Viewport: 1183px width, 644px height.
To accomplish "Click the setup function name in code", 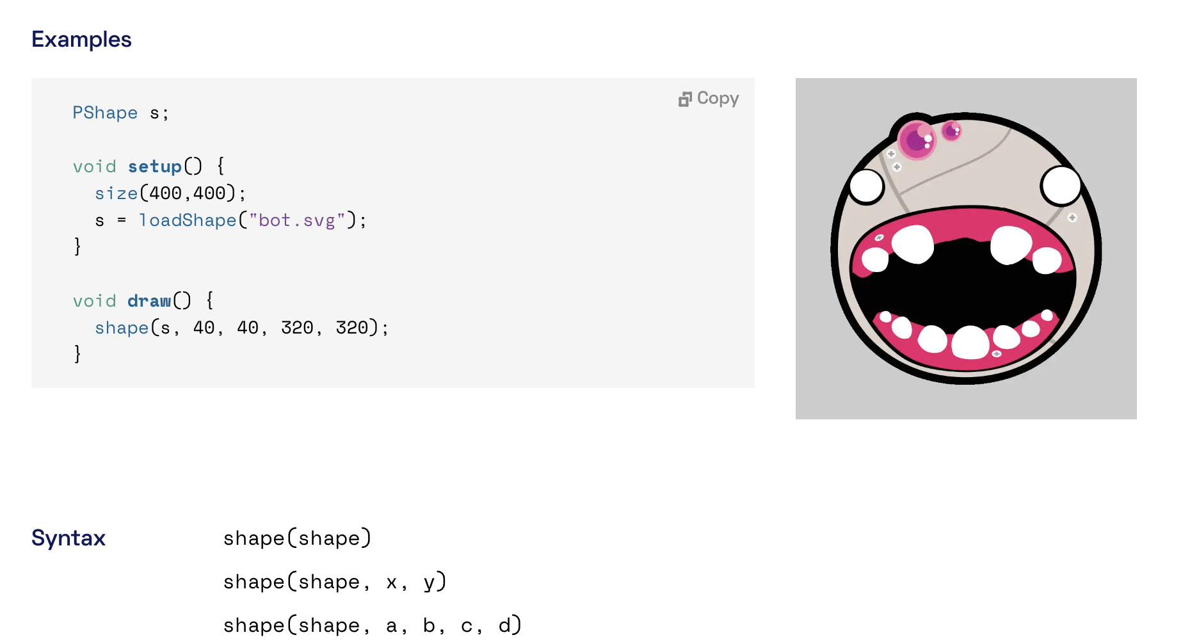I will [x=155, y=166].
